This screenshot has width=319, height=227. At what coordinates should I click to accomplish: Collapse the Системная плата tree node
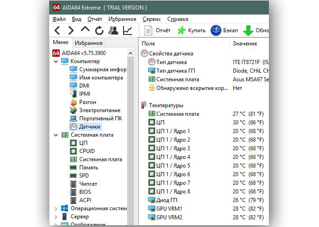[56, 135]
